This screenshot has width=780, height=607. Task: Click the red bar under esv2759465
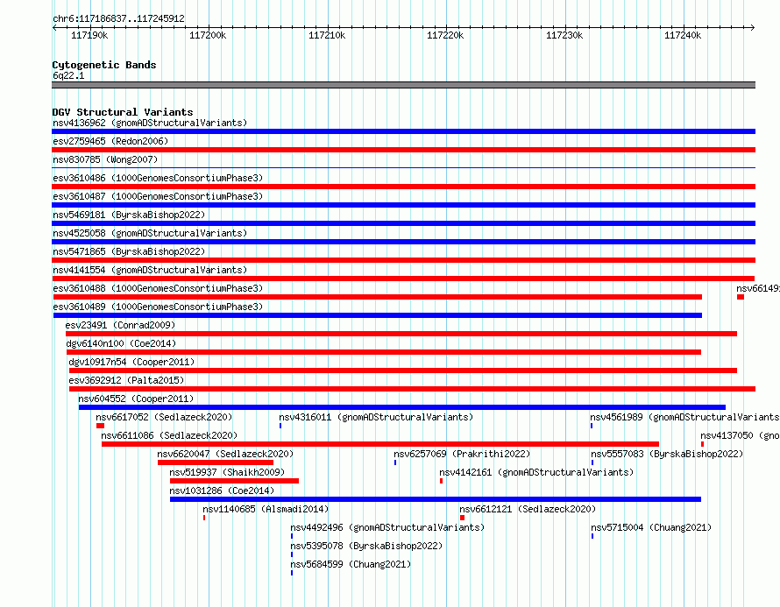403,150
